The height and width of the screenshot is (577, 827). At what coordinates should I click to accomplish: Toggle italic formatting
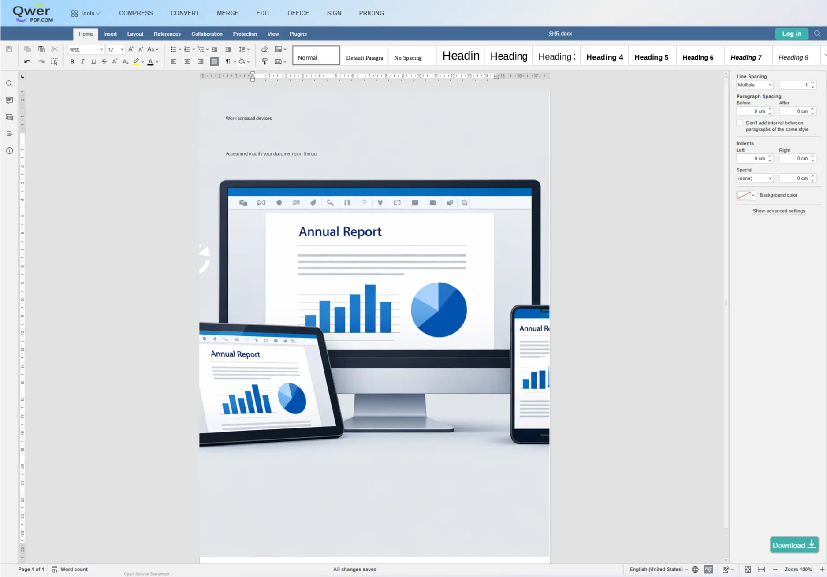point(83,62)
